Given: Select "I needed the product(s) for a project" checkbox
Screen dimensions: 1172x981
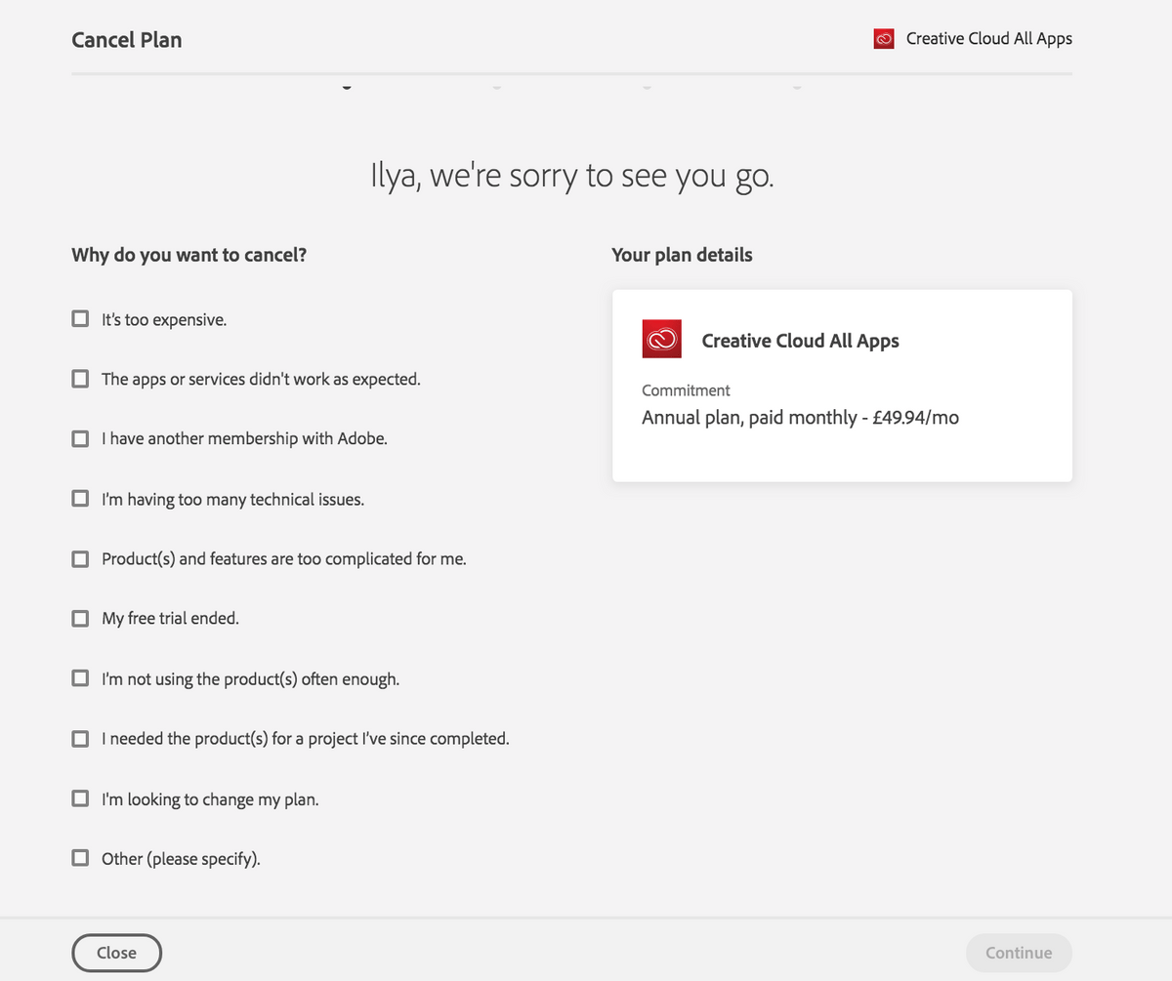Looking at the screenshot, I should coord(80,739).
